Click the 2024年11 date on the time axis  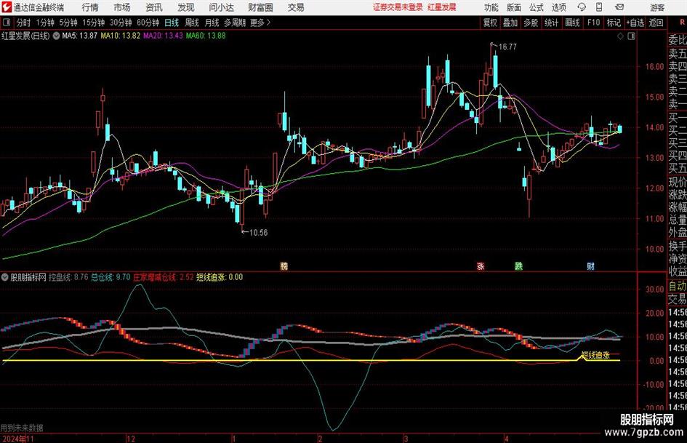17,439
